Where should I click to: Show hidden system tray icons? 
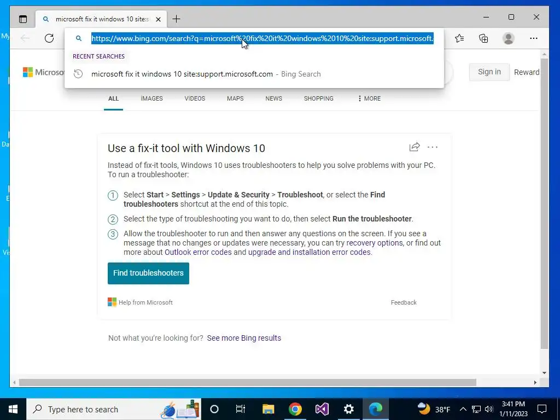(463, 409)
